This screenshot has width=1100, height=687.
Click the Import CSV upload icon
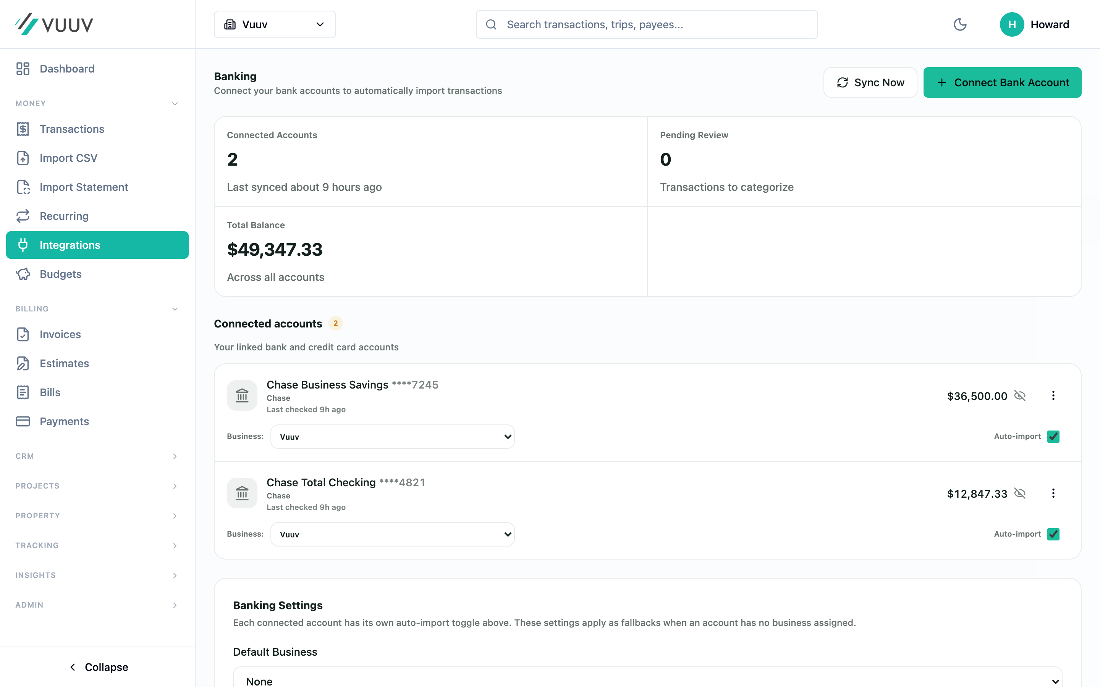[23, 158]
